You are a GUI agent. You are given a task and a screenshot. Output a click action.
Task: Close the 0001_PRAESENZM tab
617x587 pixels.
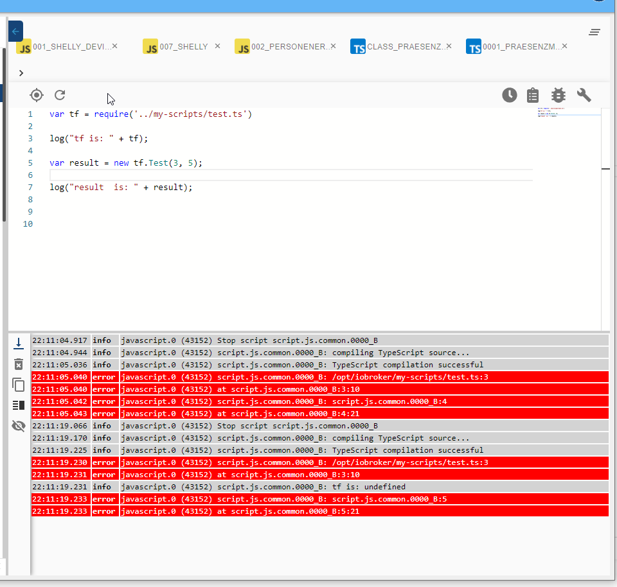coord(565,46)
